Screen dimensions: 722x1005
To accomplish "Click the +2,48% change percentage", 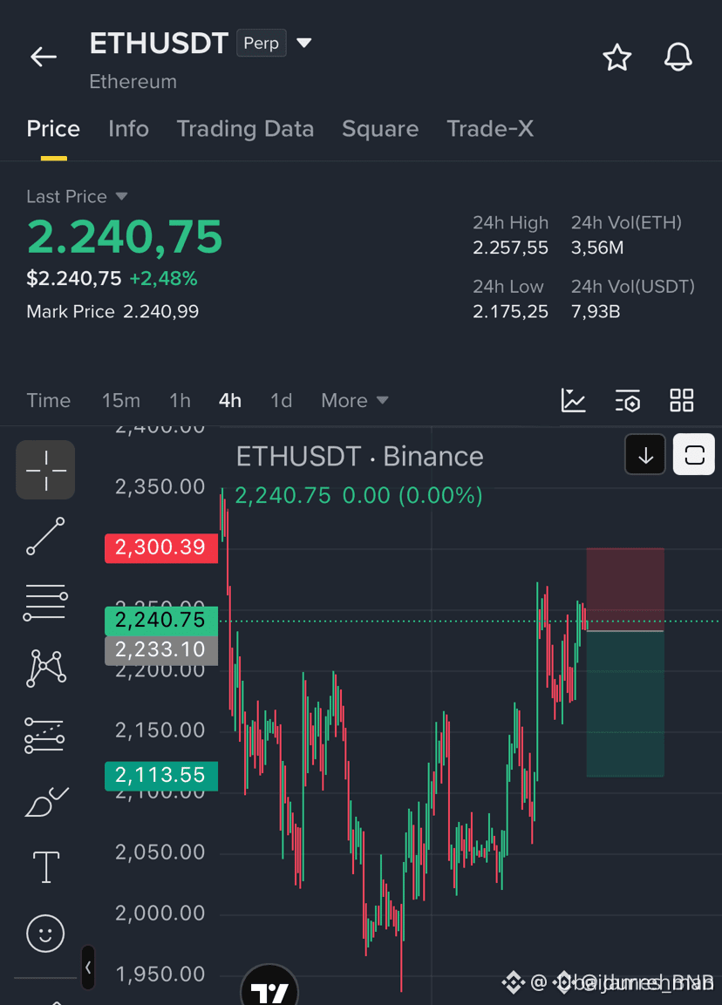I will tap(164, 278).
